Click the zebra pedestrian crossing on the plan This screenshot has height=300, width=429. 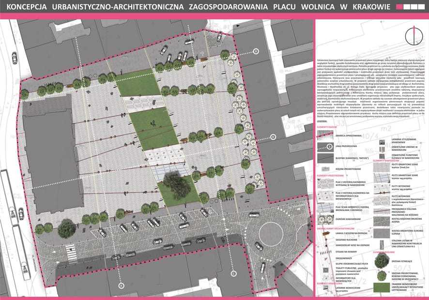71,255
